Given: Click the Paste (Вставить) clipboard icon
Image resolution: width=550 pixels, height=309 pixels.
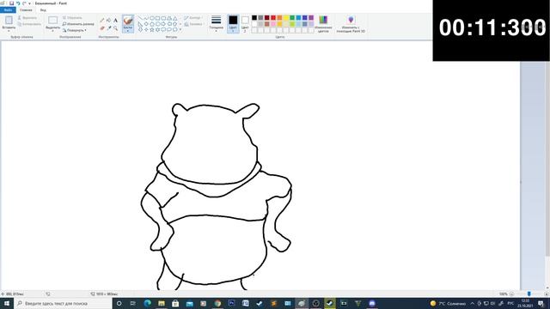Looking at the screenshot, I should coord(9,20).
